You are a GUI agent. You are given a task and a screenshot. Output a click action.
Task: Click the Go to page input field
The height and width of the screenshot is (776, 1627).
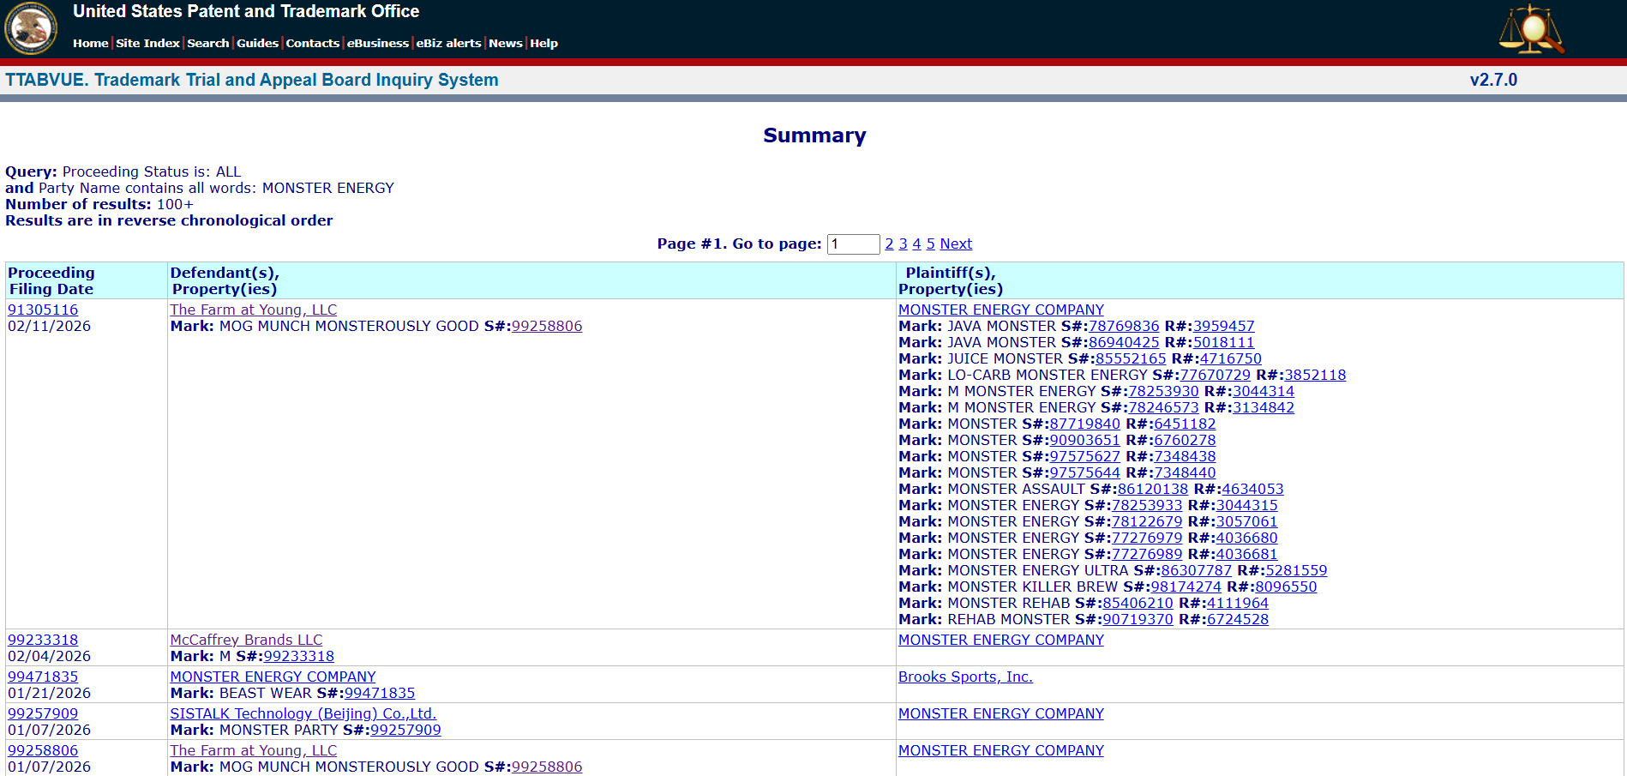tap(853, 244)
